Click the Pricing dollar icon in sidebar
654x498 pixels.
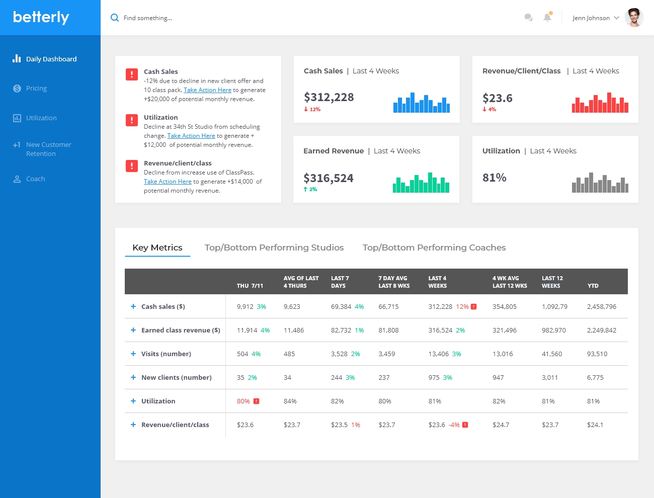(17, 89)
